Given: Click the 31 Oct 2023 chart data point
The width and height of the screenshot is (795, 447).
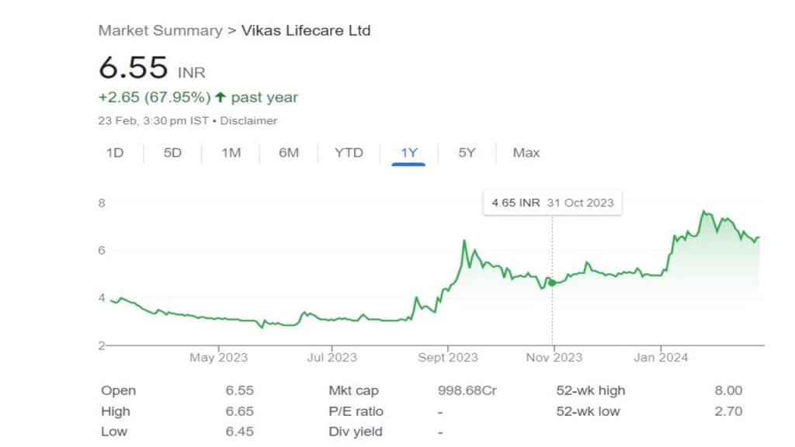Looking at the screenshot, I should click(x=552, y=283).
